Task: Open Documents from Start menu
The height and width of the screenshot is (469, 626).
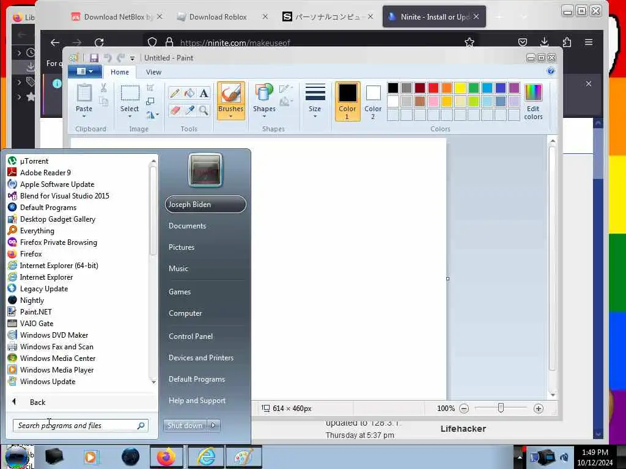Action: click(x=187, y=226)
